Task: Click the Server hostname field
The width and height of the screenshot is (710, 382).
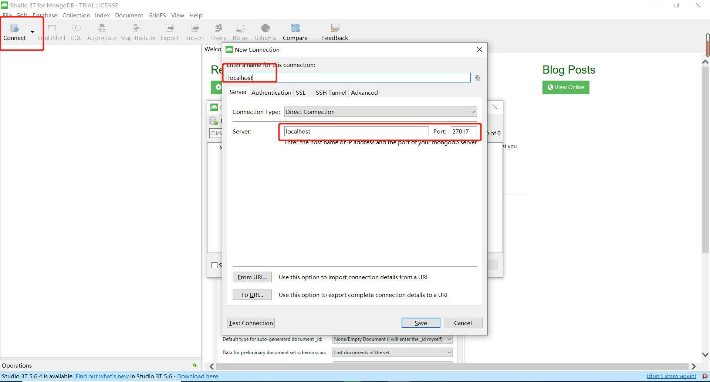Action: click(x=356, y=131)
